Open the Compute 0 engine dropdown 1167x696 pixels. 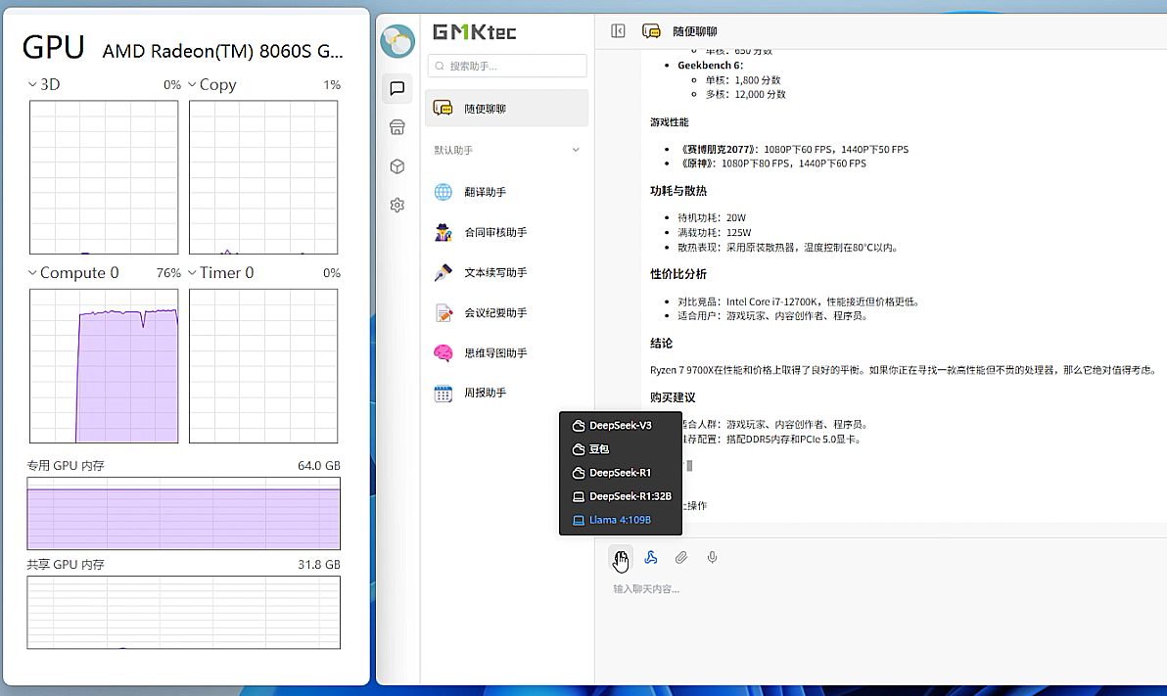point(33,273)
